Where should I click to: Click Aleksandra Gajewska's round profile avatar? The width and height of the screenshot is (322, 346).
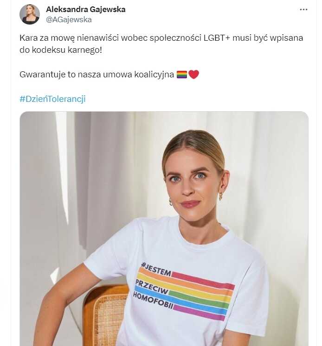point(30,14)
